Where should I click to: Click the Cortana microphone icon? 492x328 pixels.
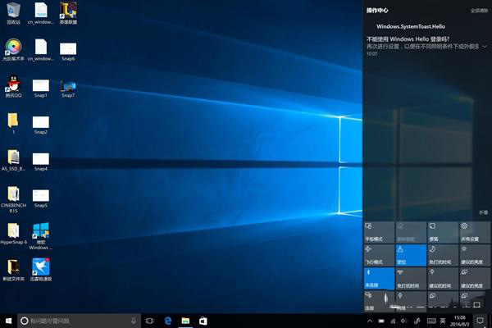click(x=134, y=321)
